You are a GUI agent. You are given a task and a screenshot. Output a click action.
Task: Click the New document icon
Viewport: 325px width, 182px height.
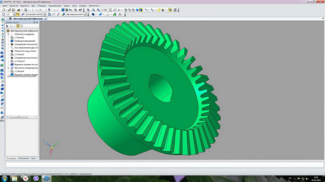point(4,10)
